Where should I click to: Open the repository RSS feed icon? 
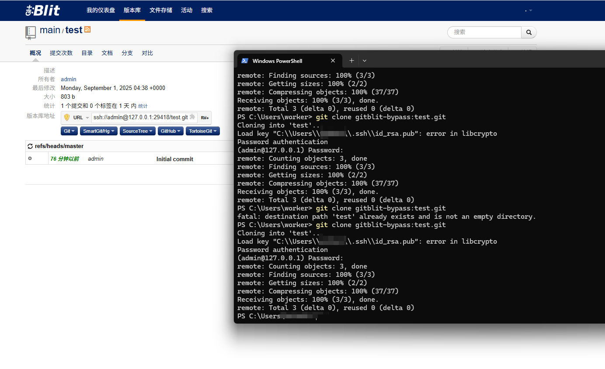pyautogui.click(x=87, y=29)
